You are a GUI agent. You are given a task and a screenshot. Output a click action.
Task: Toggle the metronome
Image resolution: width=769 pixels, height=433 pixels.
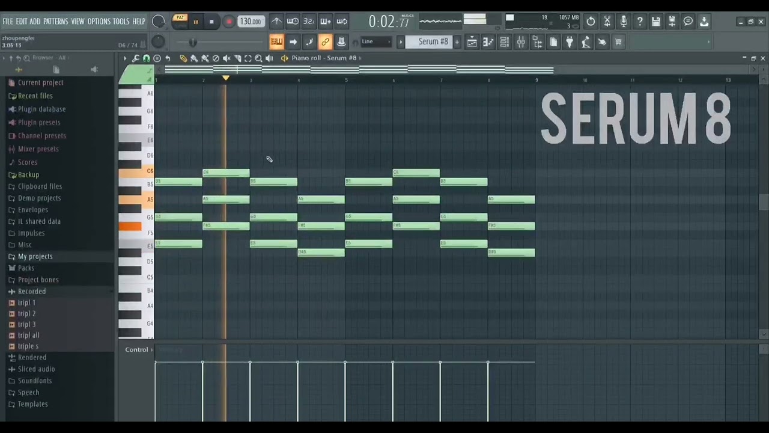(x=276, y=22)
